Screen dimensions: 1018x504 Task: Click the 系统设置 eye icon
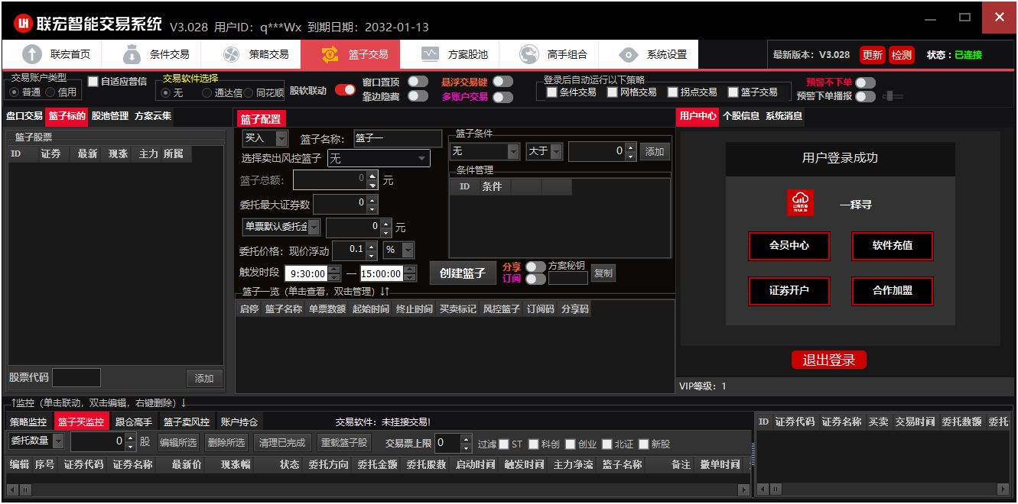[x=629, y=54]
